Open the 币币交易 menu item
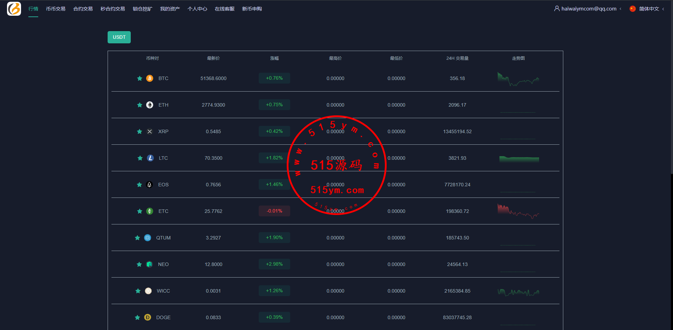673x330 pixels. pyautogui.click(x=55, y=9)
